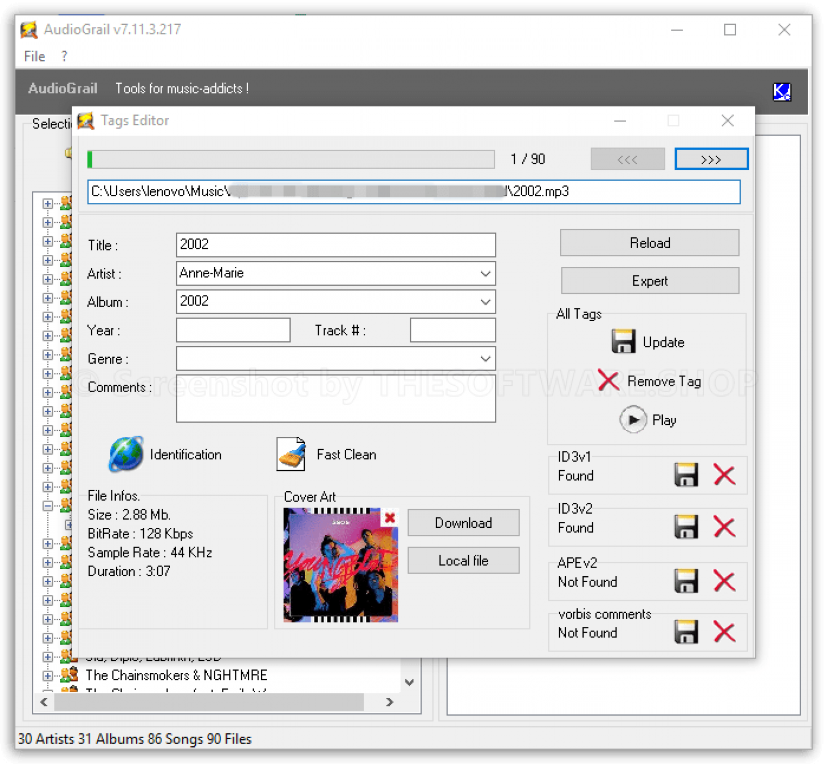The image size is (827, 764).
Task: Click the file progress bar
Action: (291, 159)
